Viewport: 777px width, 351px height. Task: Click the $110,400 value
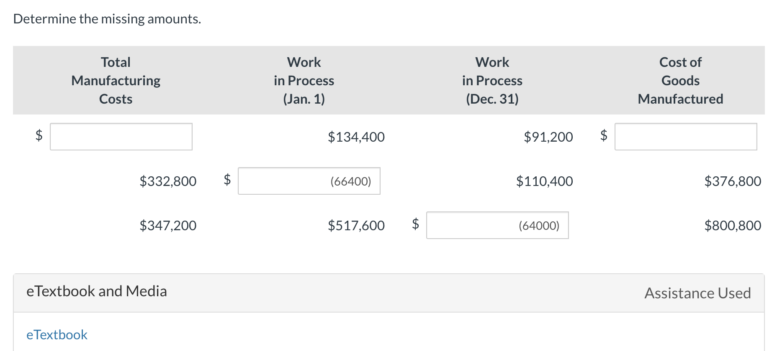coord(544,181)
